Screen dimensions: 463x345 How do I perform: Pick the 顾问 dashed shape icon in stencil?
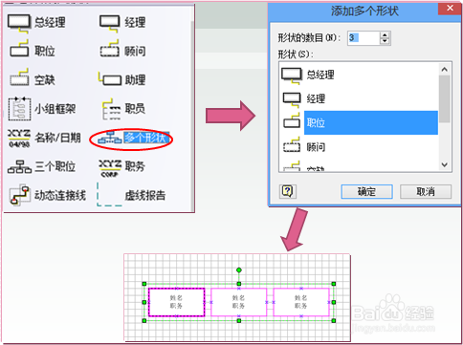click(x=110, y=49)
